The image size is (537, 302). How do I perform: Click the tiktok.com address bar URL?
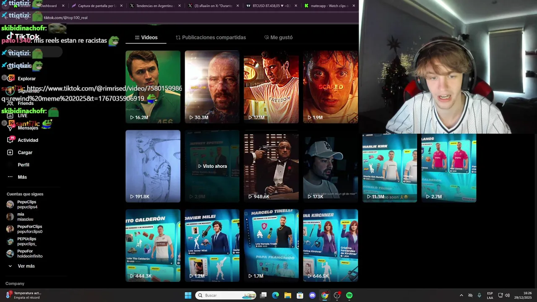coord(65,18)
